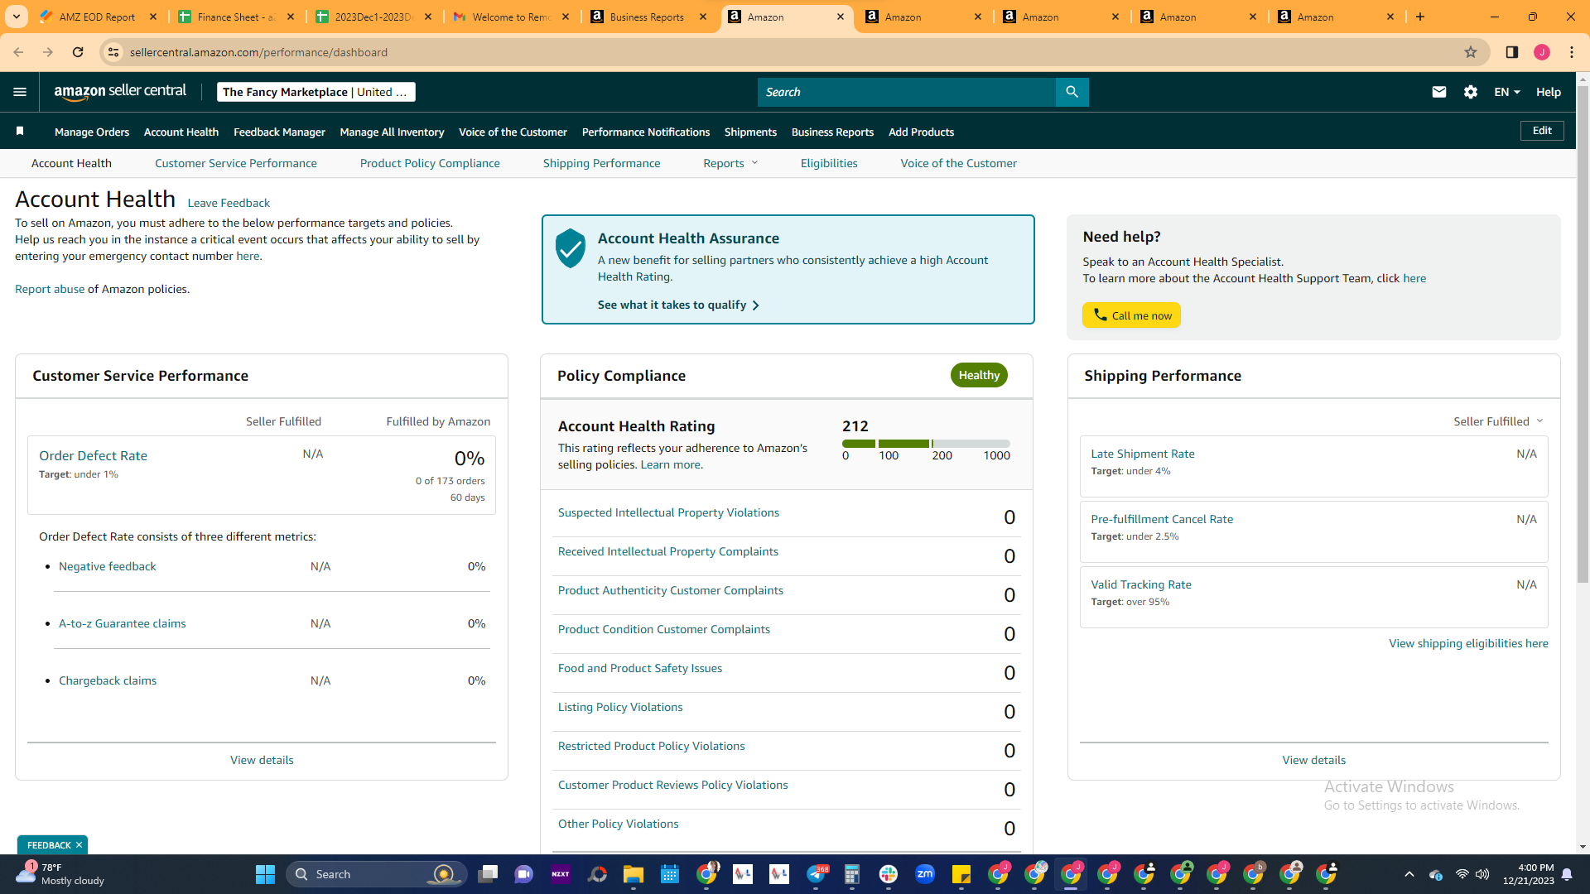The image size is (1590, 894).
Task: Switch to the AMZ EOD Report tab
Action: click(x=97, y=17)
